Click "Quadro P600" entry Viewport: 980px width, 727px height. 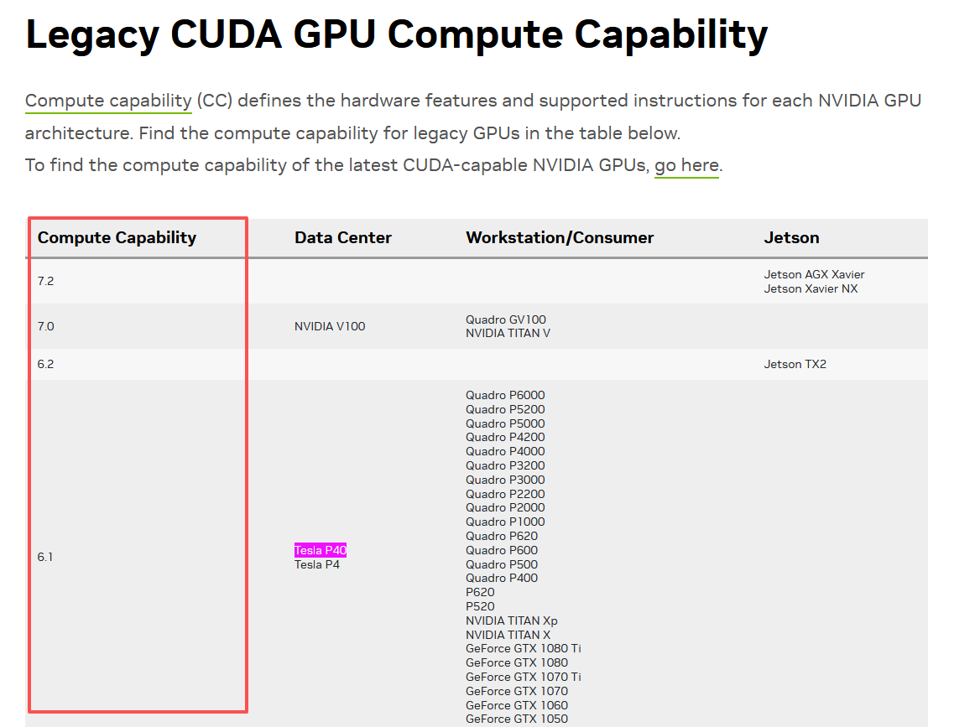[x=501, y=550]
